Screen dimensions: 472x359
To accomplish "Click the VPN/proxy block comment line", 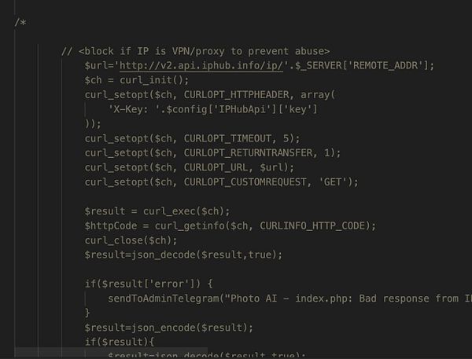I will (195, 51).
